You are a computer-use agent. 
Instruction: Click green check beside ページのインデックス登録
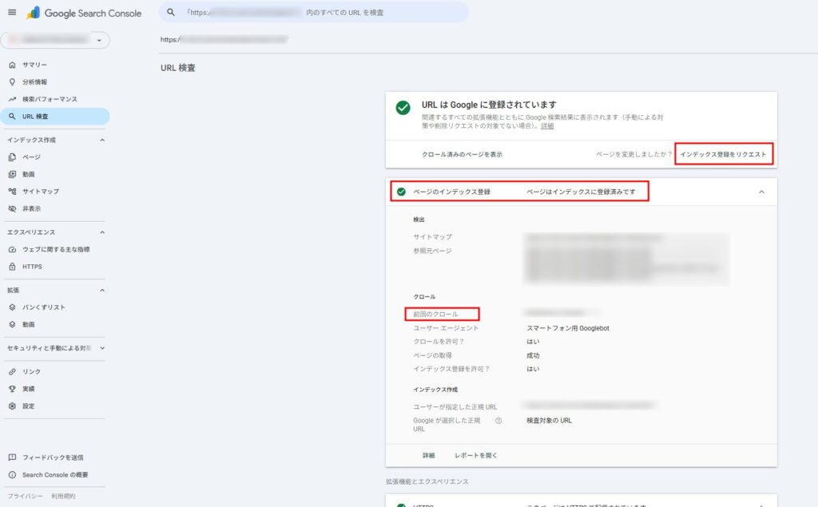click(401, 192)
